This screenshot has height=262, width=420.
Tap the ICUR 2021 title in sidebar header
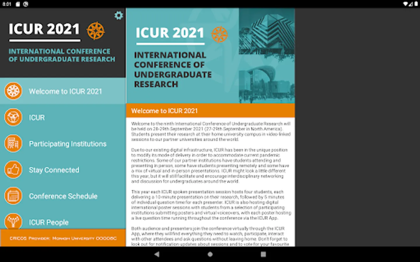coord(44,29)
